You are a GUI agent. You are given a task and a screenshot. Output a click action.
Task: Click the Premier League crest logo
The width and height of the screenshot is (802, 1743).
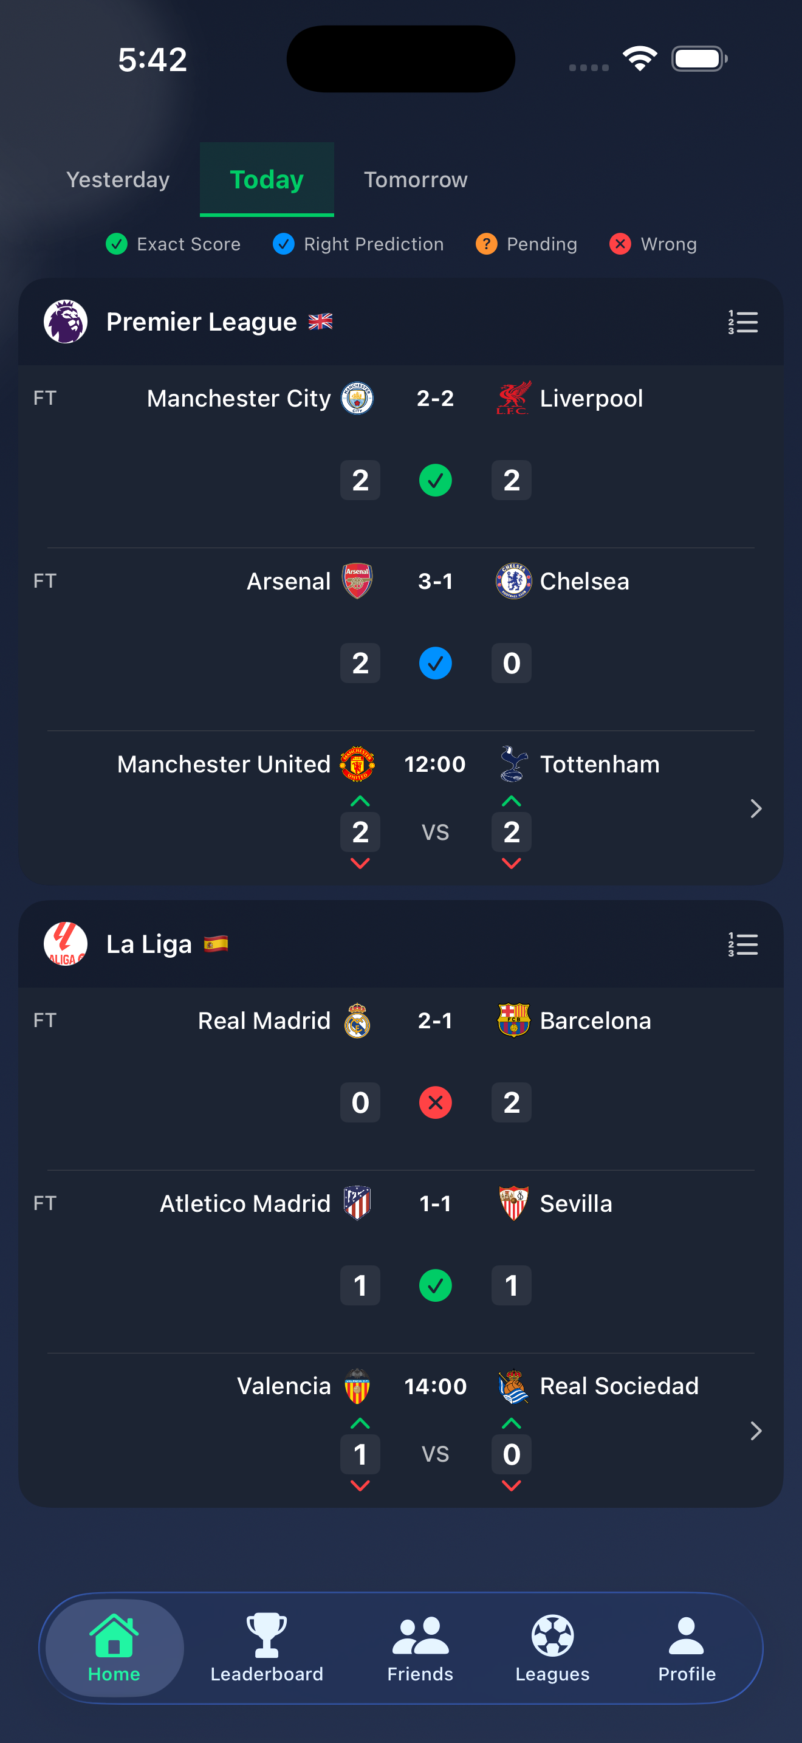point(65,321)
